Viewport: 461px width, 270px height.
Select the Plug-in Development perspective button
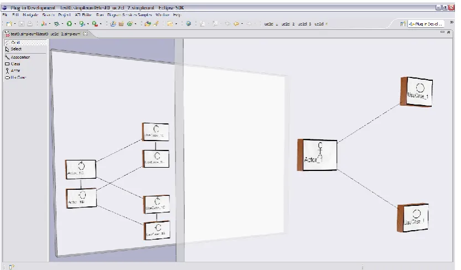pyautogui.click(x=426, y=24)
